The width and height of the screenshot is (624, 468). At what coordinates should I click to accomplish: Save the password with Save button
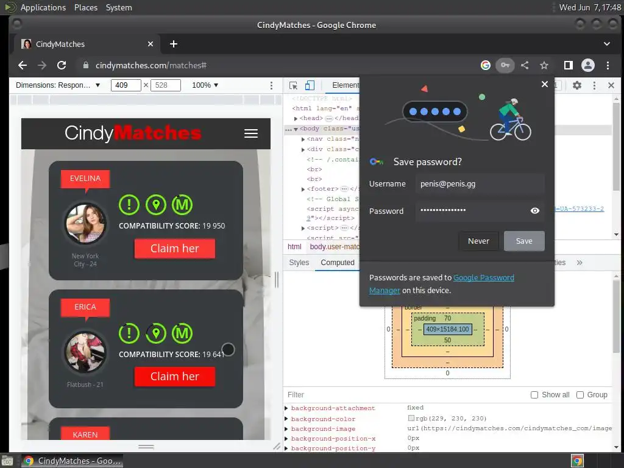pos(524,241)
